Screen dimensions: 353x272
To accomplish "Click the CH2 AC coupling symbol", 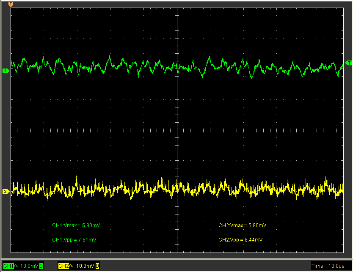I will pyautogui.click(x=72, y=266).
